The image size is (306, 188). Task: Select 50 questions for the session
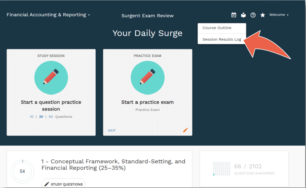51,116
